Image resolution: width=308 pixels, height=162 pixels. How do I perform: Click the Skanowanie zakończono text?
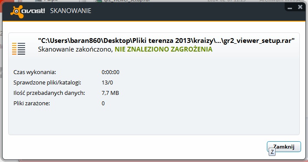click(x=75, y=49)
